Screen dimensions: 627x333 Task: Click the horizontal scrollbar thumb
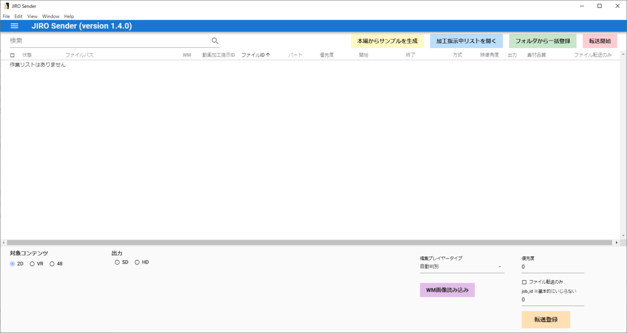[x=309, y=243]
